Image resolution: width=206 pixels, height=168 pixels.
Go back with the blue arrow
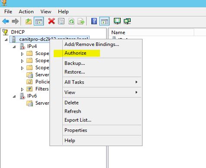(6, 21)
